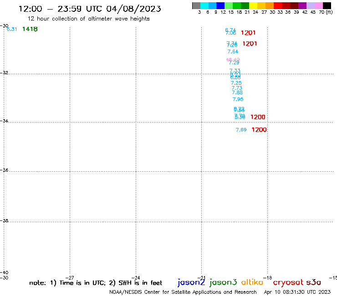Select the purple swatch in the color scale

[302, 5]
